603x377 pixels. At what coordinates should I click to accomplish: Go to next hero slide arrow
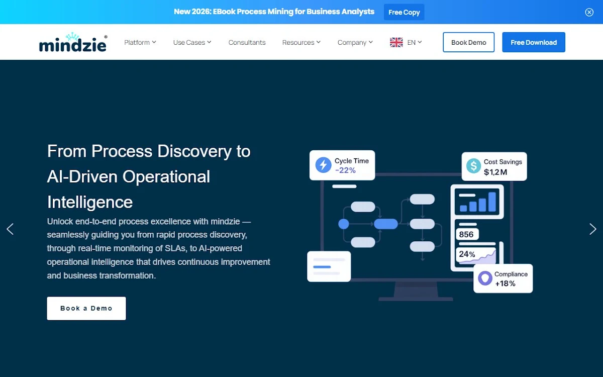[593, 229]
